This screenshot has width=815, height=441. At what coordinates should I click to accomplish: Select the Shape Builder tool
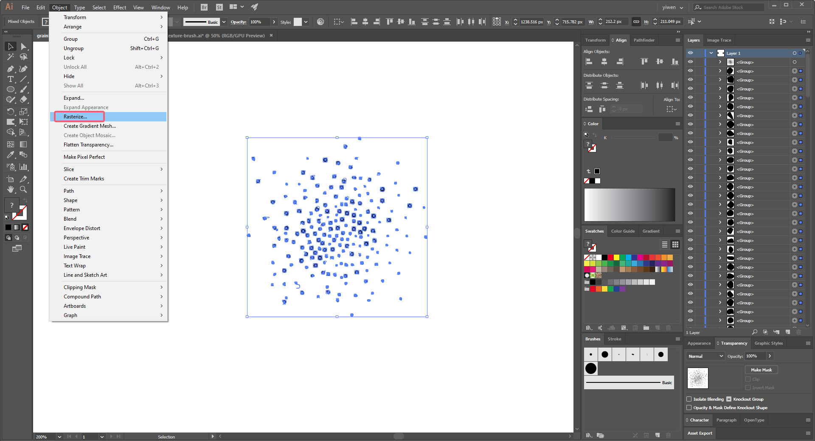pos(11,132)
